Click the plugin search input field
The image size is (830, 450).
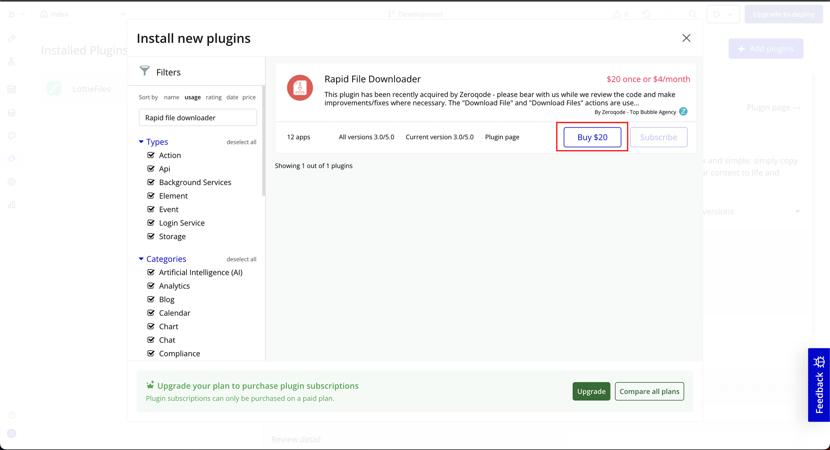tap(198, 117)
